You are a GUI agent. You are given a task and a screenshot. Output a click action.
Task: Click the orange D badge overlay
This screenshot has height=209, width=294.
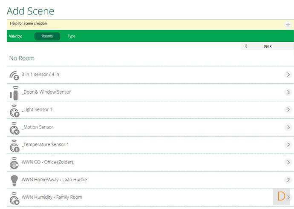pos(281,196)
